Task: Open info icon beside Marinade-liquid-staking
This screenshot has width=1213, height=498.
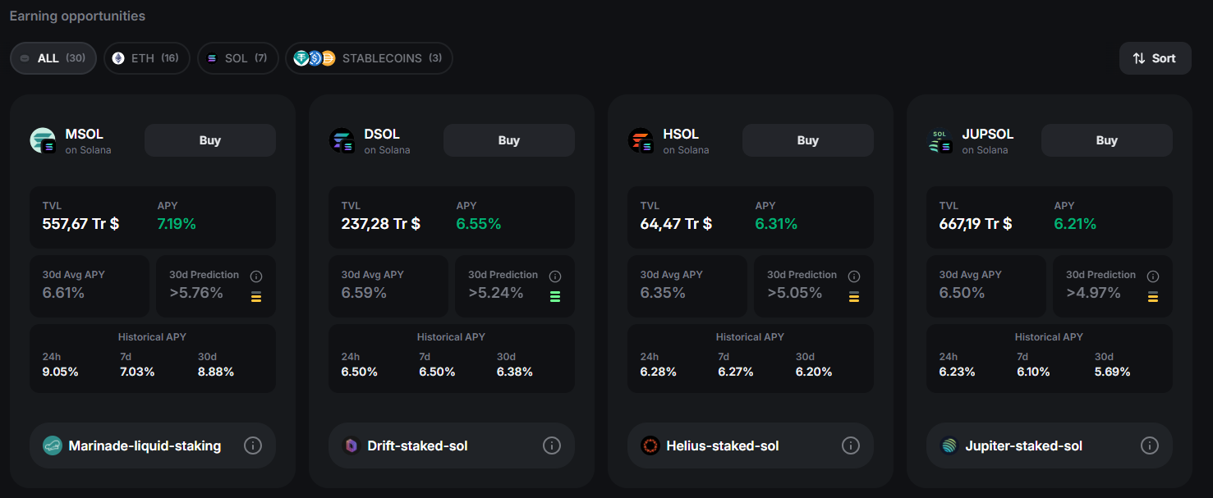Action: coord(253,445)
